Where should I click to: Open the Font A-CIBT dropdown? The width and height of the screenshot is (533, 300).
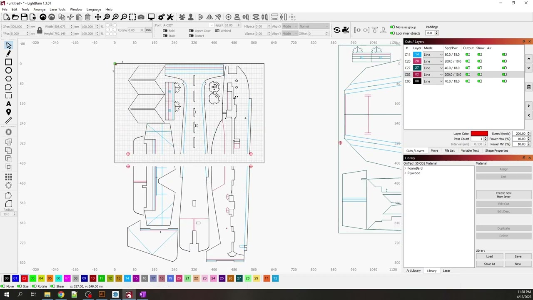click(188, 25)
